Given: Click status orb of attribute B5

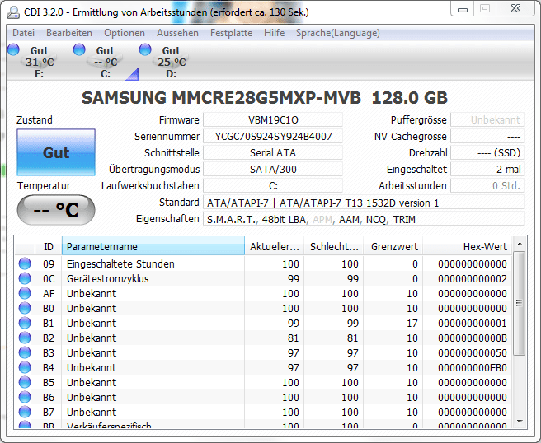Looking at the screenshot, I should coord(25,382).
